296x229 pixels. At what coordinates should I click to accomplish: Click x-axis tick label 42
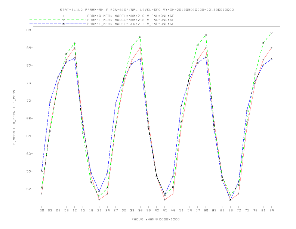157,210
